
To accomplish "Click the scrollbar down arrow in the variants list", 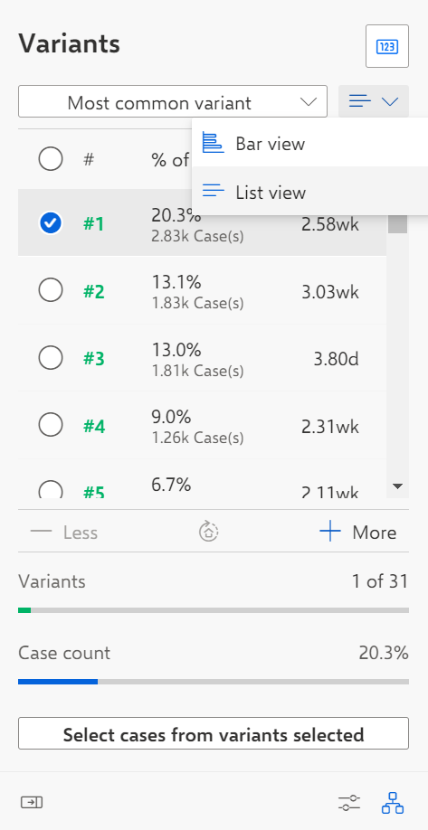I will (397, 486).
